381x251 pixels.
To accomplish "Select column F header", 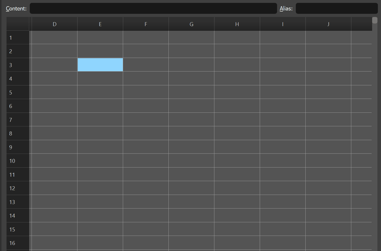I will 146,24.
